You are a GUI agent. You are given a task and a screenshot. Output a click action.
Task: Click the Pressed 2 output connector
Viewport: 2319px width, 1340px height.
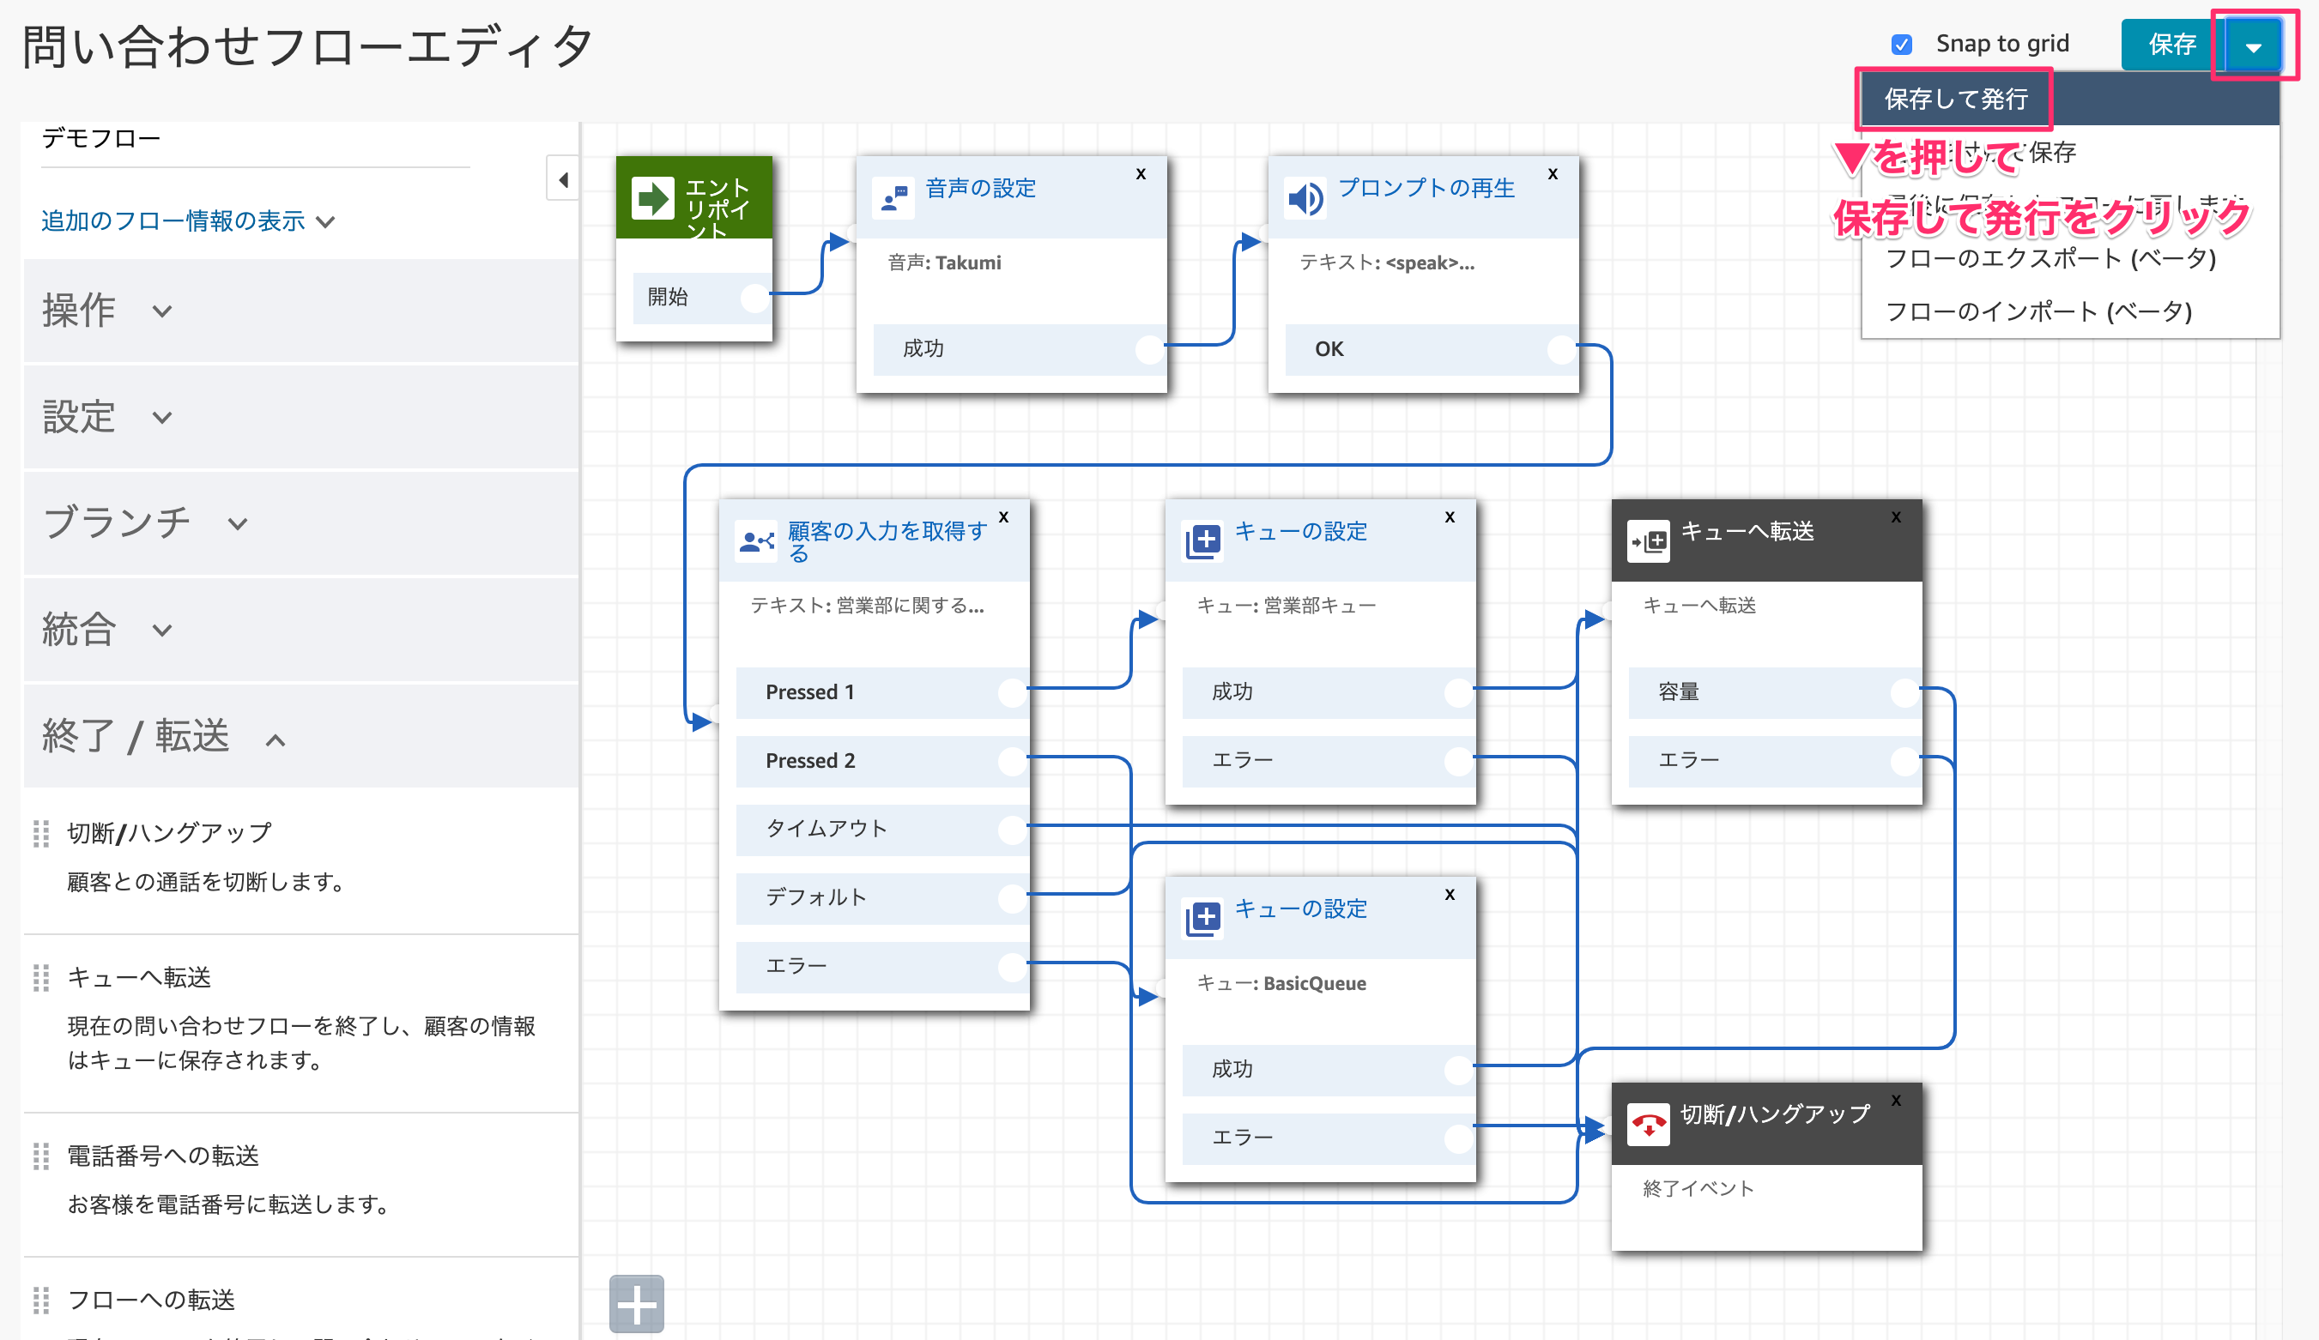point(1012,761)
